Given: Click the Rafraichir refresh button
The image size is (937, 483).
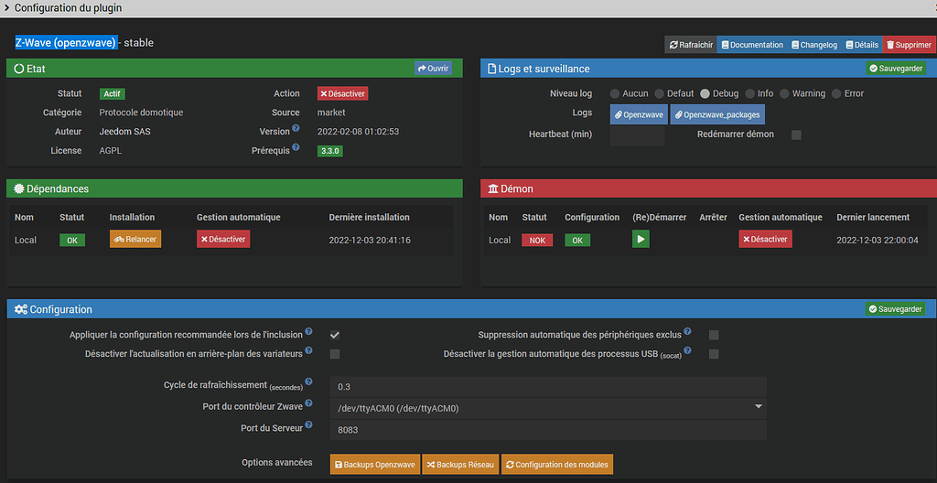Looking at the screenshot, I should [691, 45].
